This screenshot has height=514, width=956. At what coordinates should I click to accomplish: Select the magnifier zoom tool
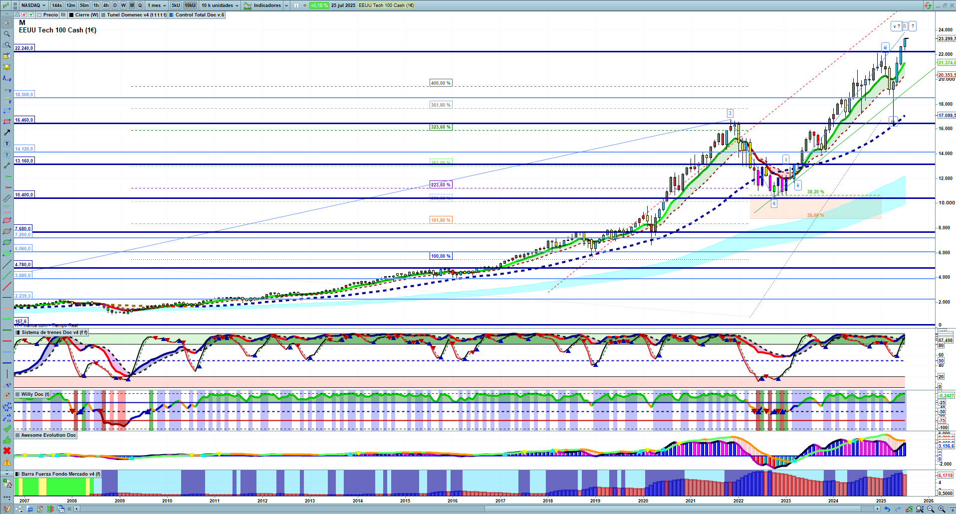(x=6, y=34)
